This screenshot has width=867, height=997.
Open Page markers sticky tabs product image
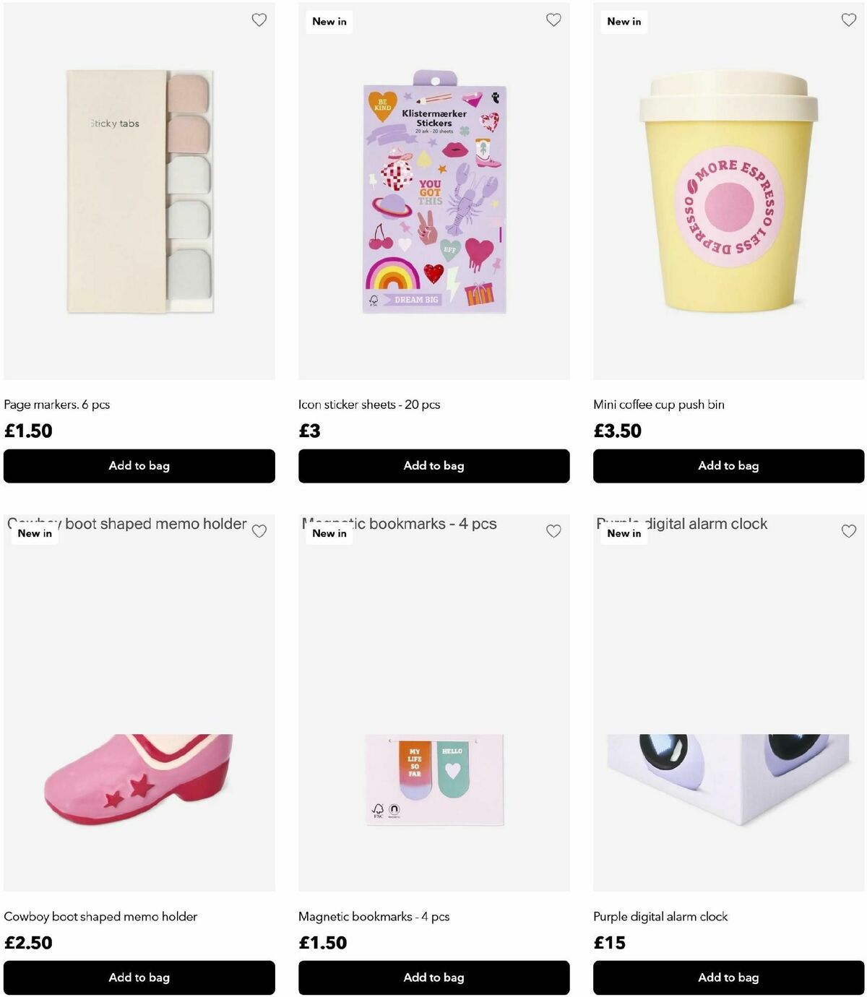[x=139, y=191]
